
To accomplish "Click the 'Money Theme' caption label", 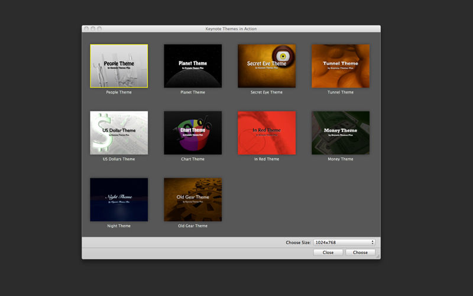I will [341, 159].
